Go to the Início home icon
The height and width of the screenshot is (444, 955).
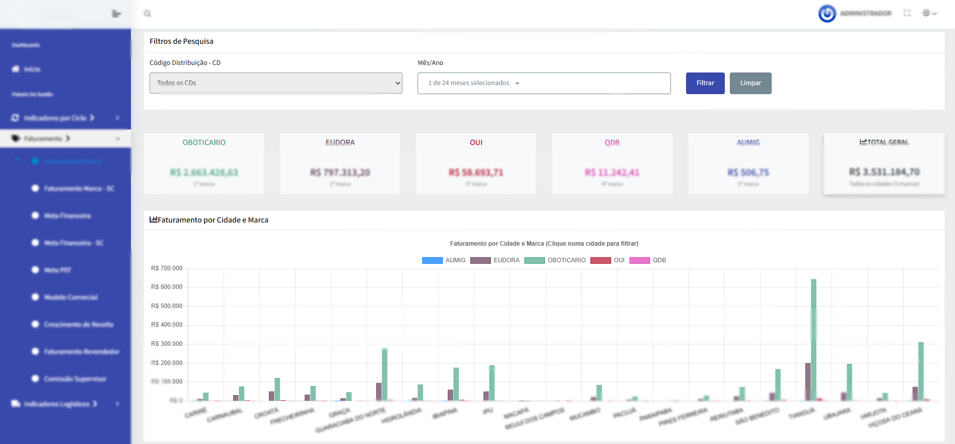tap(16, 69)
